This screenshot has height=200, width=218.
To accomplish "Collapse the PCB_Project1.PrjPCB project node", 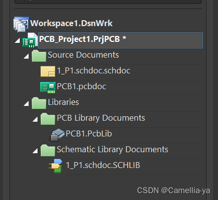I will 17,40.
